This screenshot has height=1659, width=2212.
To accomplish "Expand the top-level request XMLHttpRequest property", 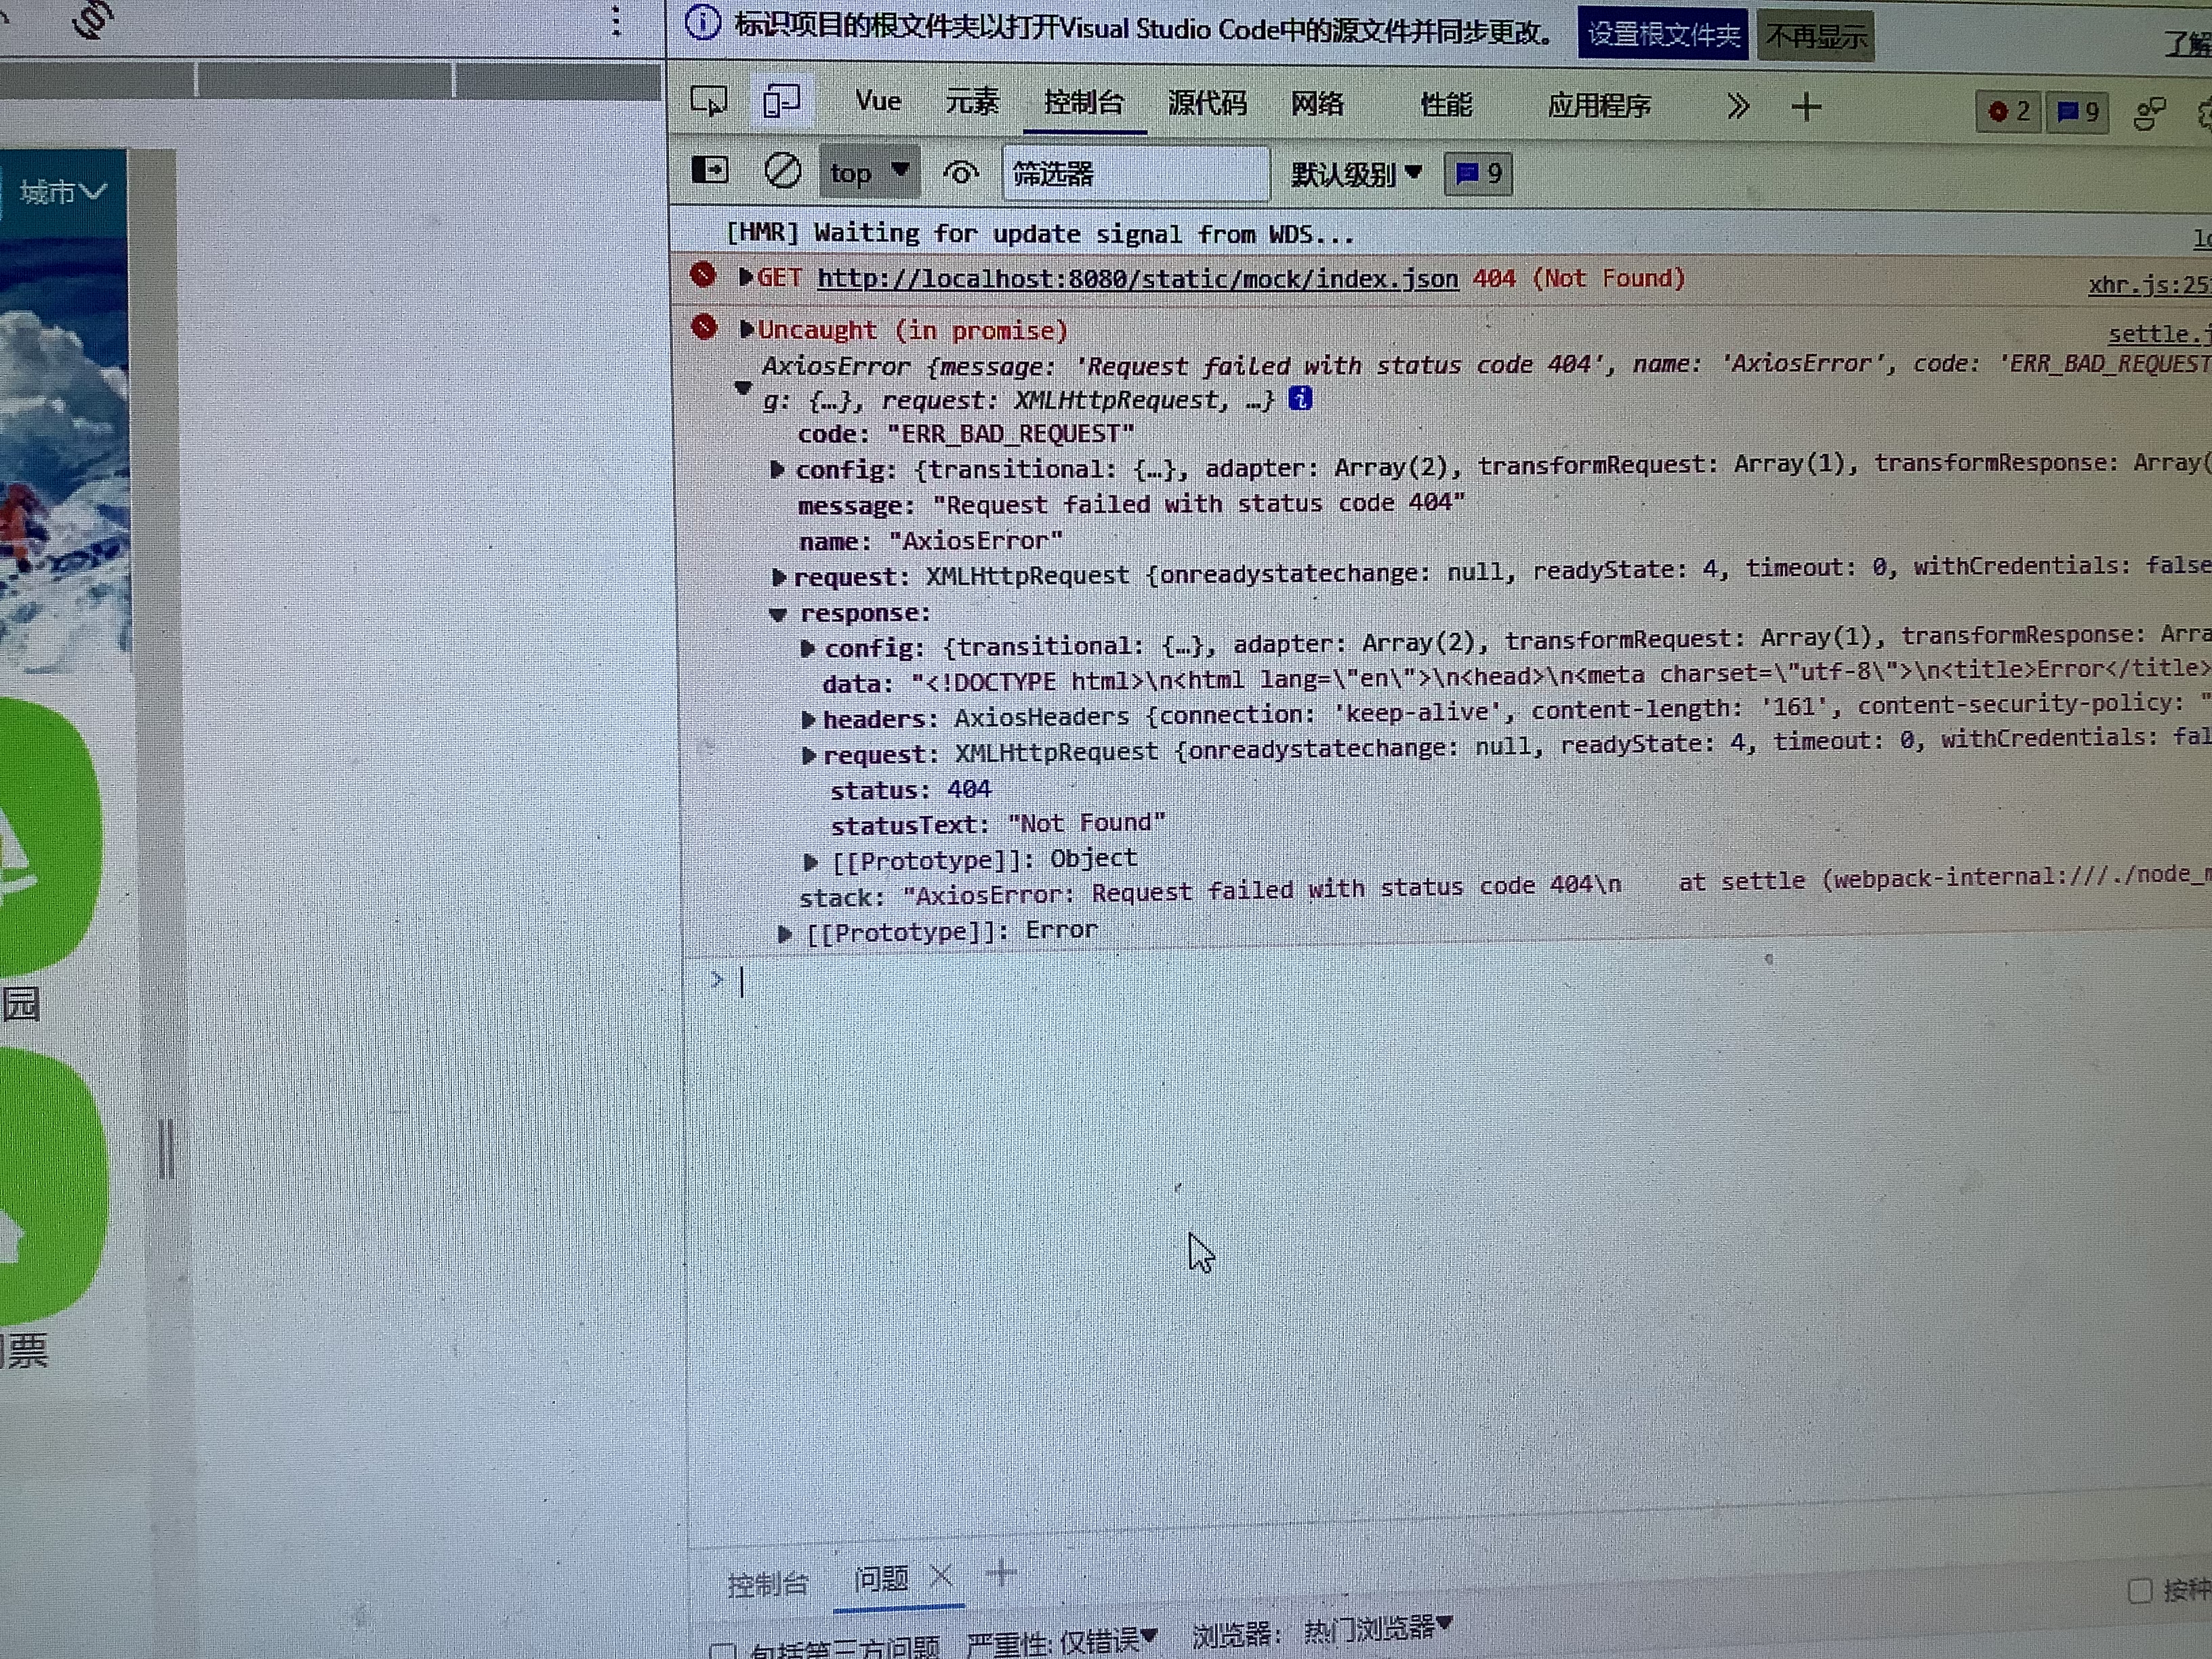I will (779, 577).
